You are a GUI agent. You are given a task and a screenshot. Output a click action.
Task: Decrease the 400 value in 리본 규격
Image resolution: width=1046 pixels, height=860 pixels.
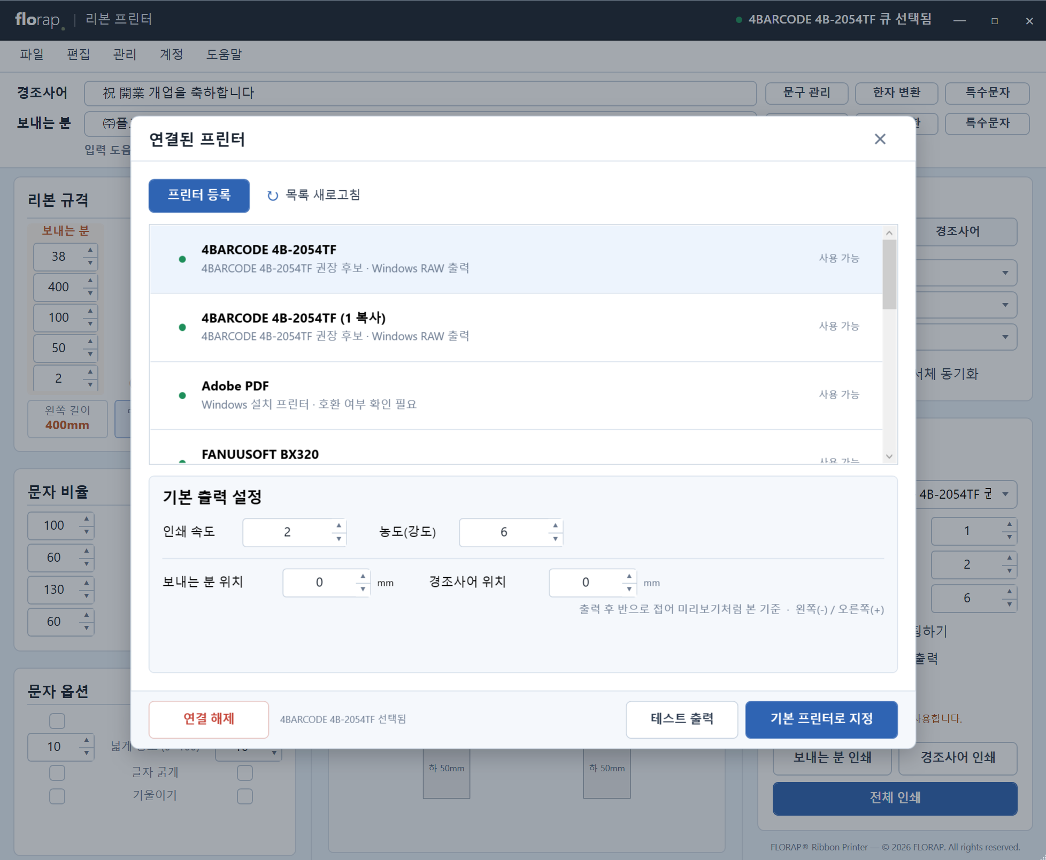[x=90, y=293]
